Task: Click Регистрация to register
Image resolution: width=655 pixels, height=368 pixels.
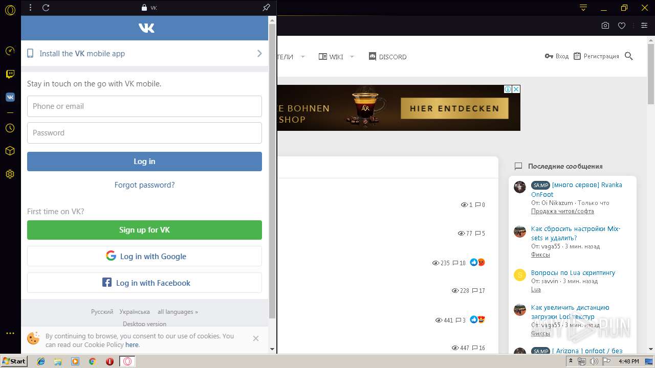Action: click(596, 56)
